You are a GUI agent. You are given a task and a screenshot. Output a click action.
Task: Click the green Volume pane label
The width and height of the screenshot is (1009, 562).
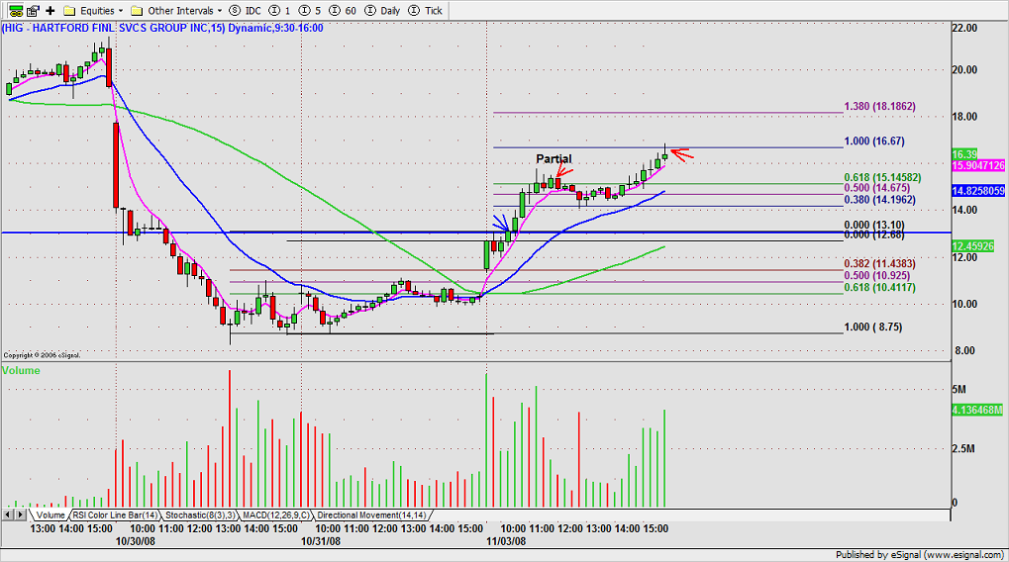coord(21,370)
